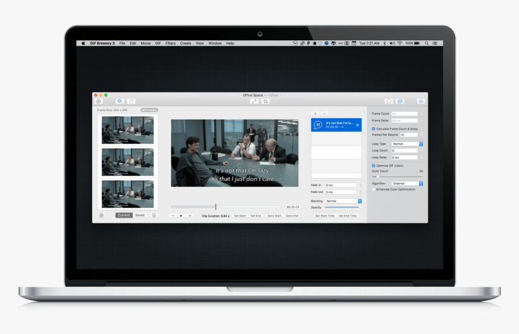519x334 pixels.
Task: Toggle the caption overlay enabled checkbox
Action: coord(357,125)
